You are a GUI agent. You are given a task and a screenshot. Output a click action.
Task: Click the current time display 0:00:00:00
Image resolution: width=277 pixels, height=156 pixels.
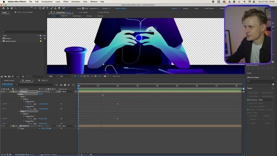point(7,84)
